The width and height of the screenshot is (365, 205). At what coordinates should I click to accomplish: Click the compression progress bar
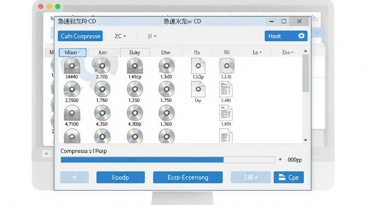pyautogui.click(x=168, y=160)
